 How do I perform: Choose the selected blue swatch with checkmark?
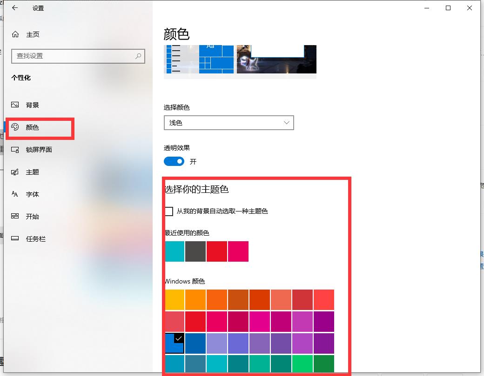click(175, 343)
